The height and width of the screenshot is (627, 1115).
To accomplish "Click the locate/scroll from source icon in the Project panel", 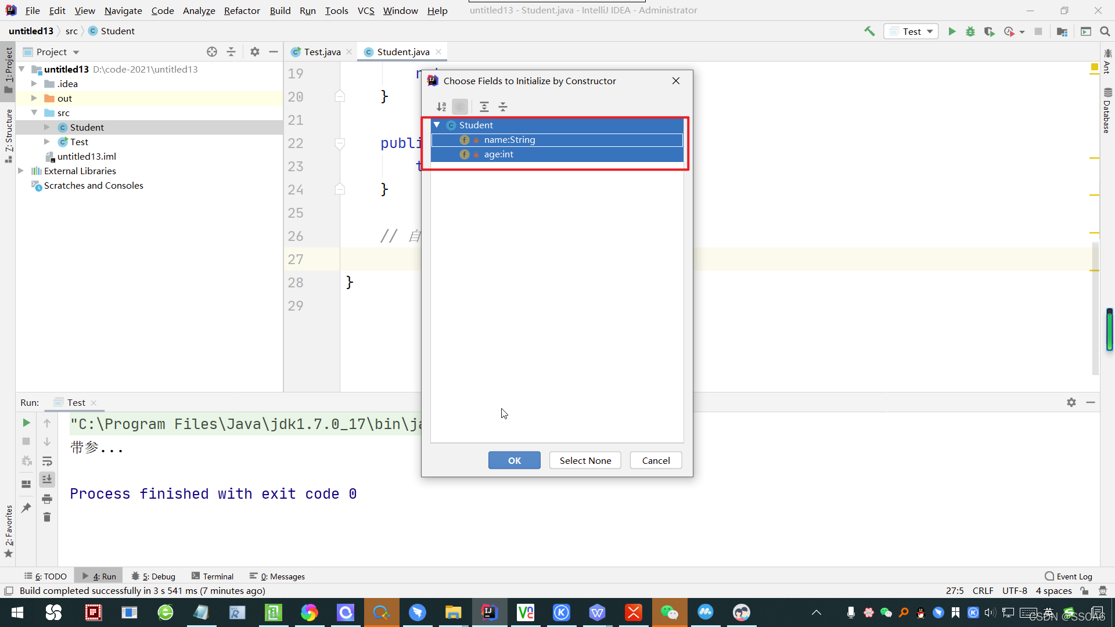I will click(x=212, y=52).
